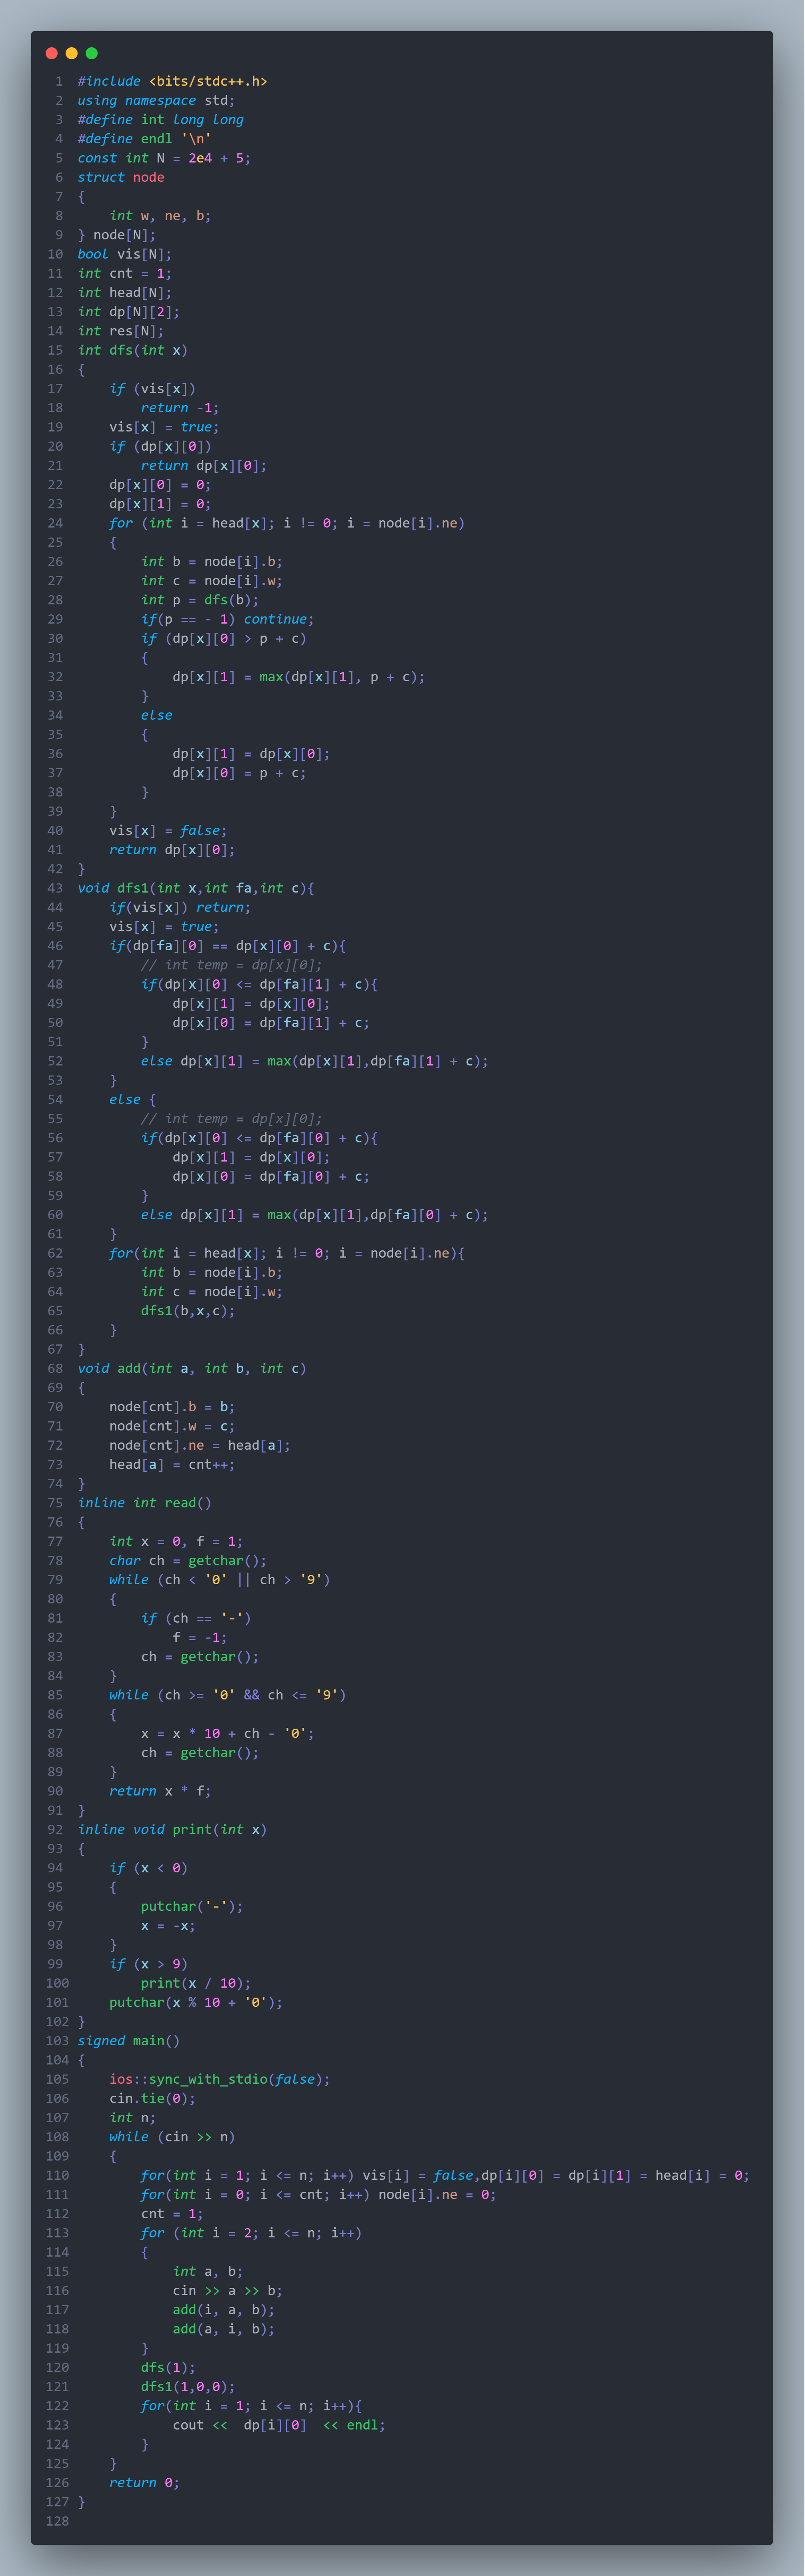Click the 'dfs1(b,x,c);' recursive call
This screenshot has width=805, height=2576.
(188, 1311)
